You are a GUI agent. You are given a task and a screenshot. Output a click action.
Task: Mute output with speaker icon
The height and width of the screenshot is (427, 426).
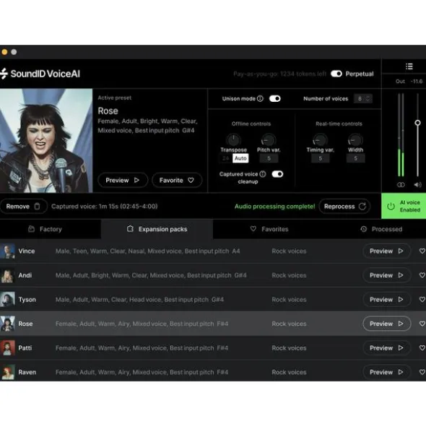pos(417,185)
